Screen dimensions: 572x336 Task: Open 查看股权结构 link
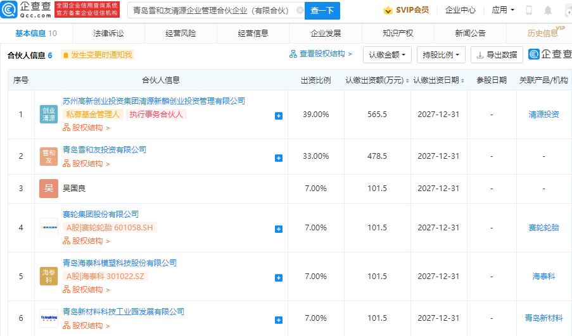(321, 54)
